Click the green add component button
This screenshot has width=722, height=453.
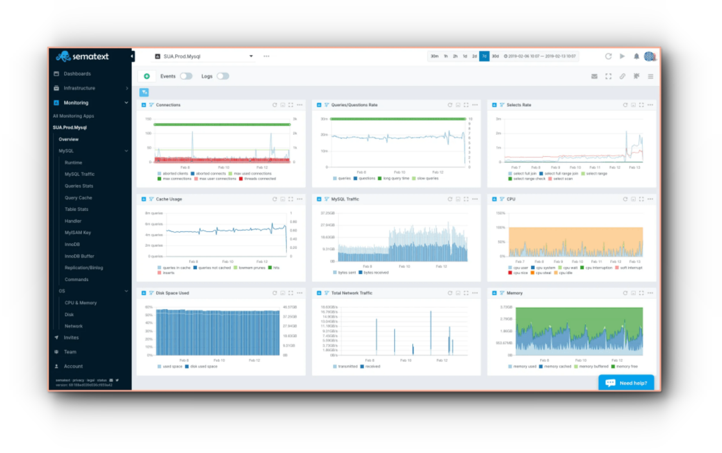click(147, 76)
